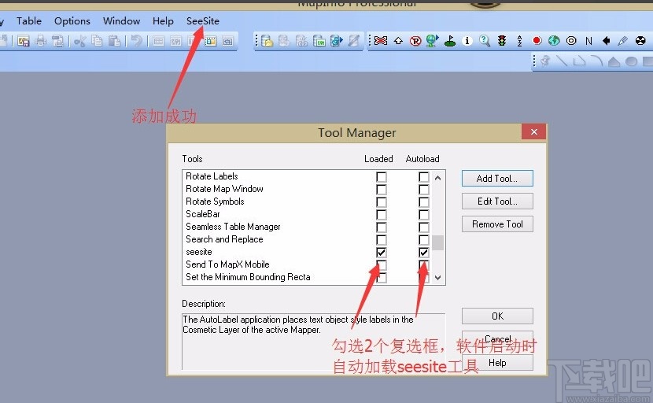The height and width of the screenshot is (403, 653).
Task: Click the green earth globe icon
Action: click(554, 40)
